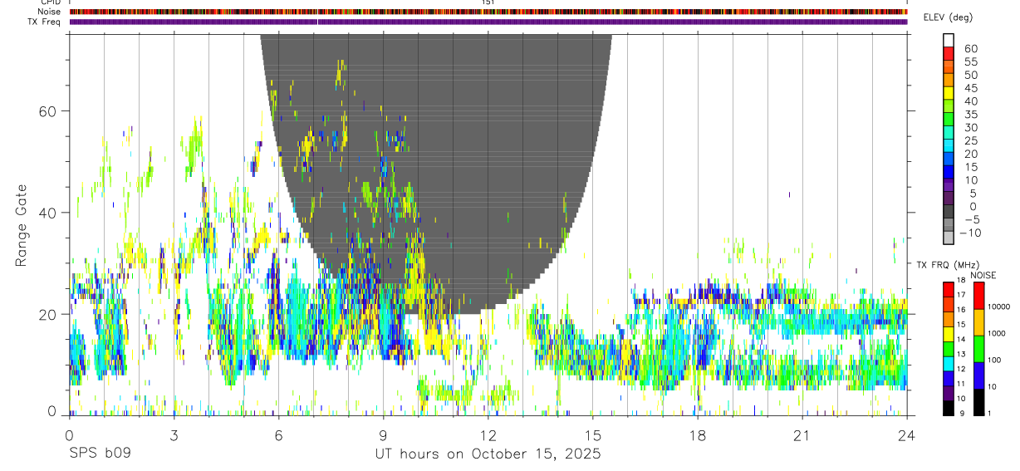Viewport: 1020px width, 471px height.
Task: Click the 'ELEV (deg)' legend title
Action: coord(948,17)
